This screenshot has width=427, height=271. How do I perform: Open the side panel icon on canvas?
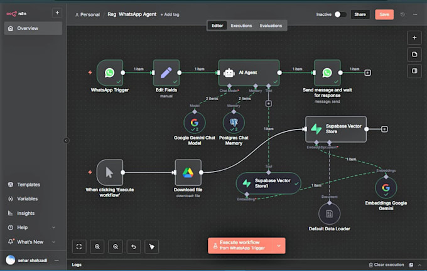point(414,71)
